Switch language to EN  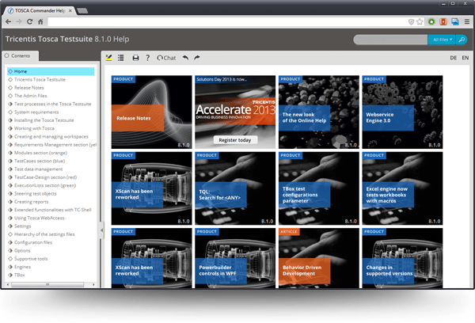pyautogui.click(x=465, y=58)
